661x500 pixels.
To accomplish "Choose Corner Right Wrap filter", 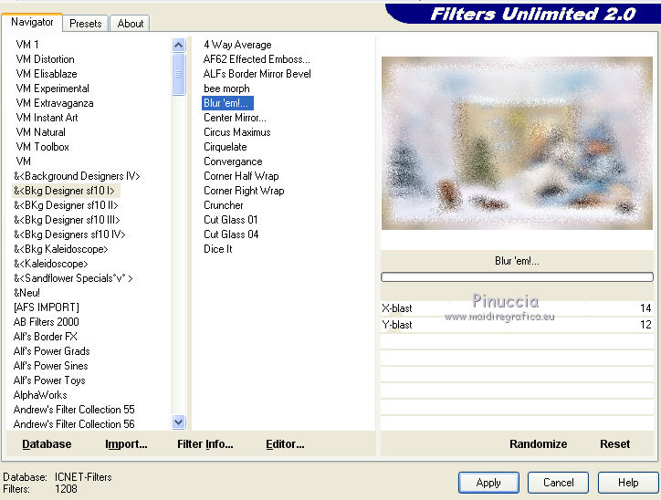I will coord(244,191).
